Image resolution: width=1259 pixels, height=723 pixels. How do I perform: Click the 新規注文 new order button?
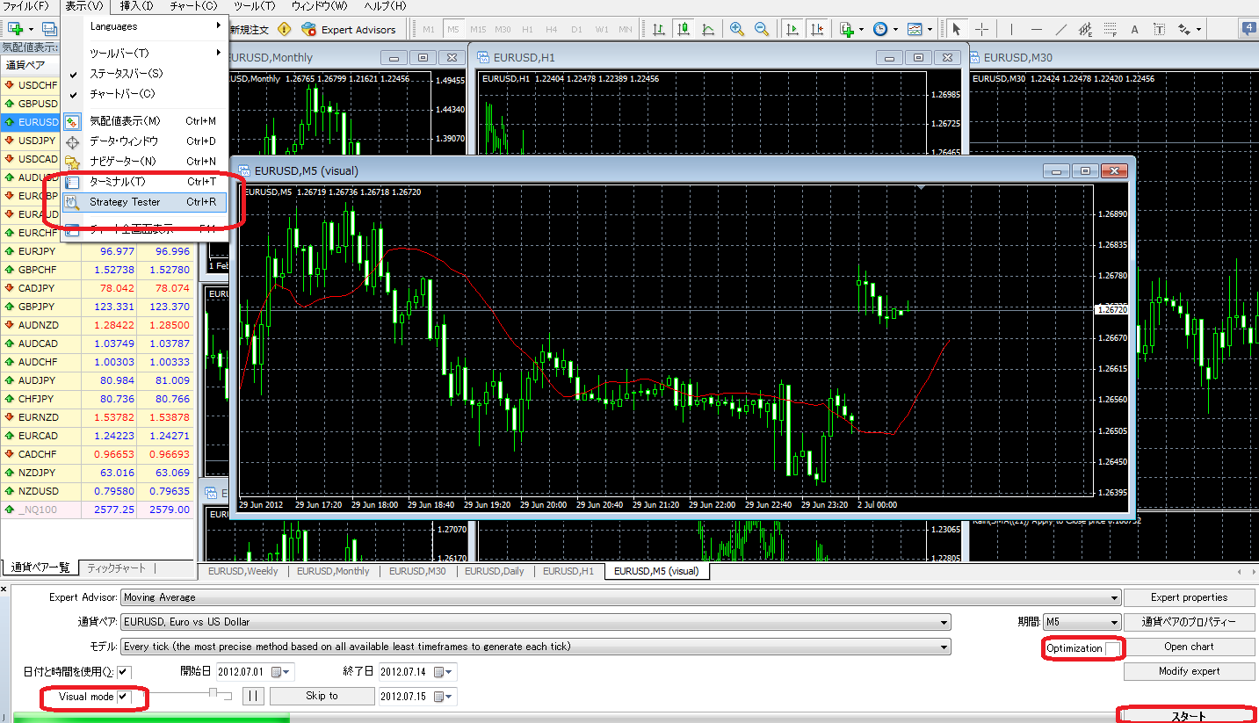click(x=249, y=29)
